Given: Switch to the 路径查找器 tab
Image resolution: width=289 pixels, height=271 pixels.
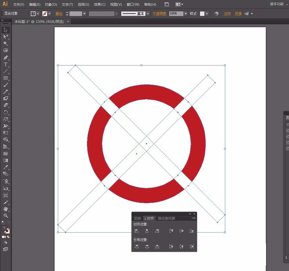Looking at the screenshot, I should point(166,218).
